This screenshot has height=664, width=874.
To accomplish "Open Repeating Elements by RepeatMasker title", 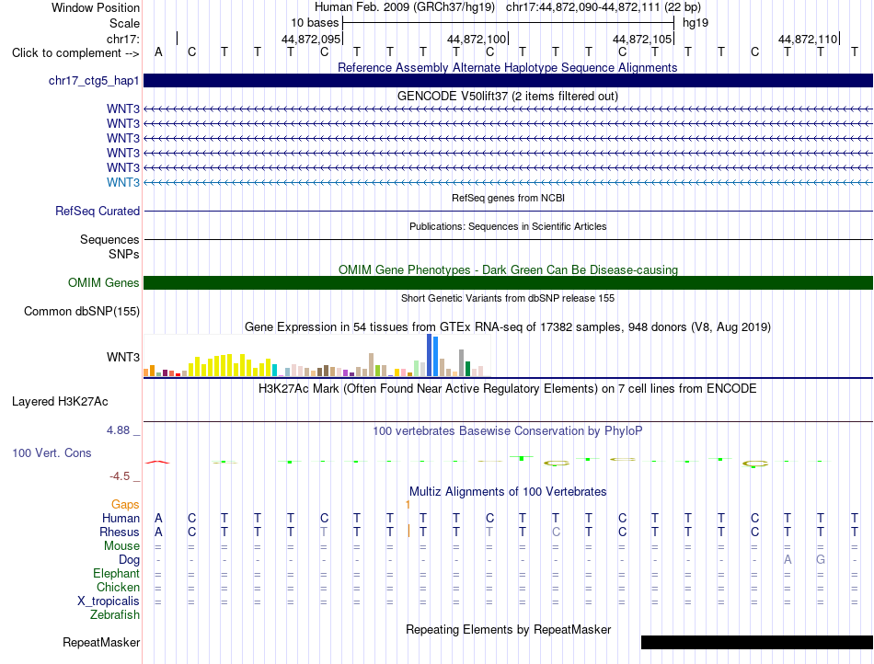I will [509, 629].
